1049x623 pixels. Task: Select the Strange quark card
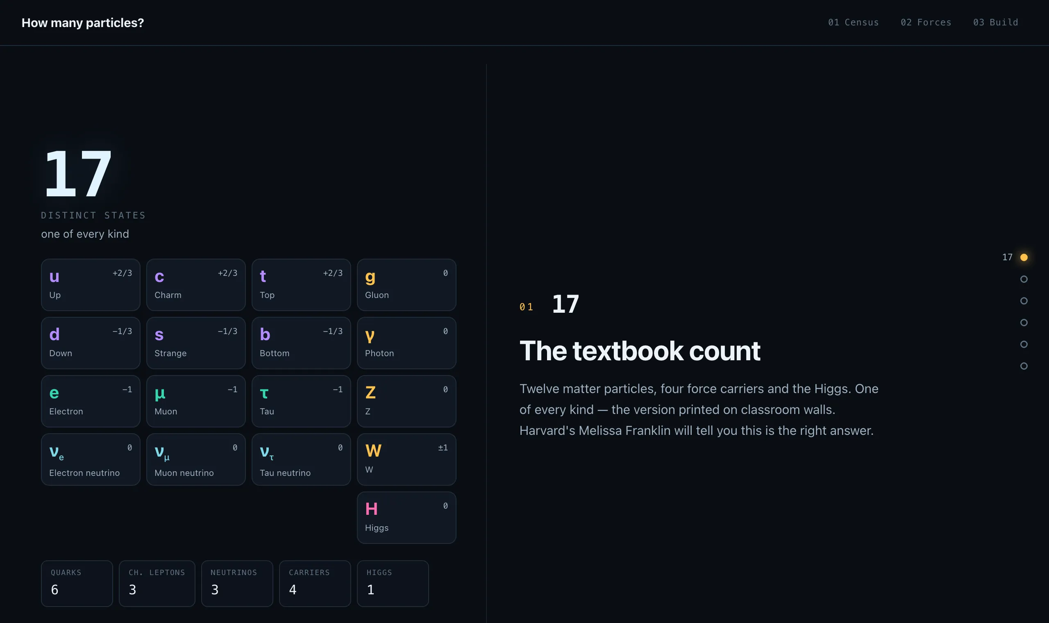(196, 343)
